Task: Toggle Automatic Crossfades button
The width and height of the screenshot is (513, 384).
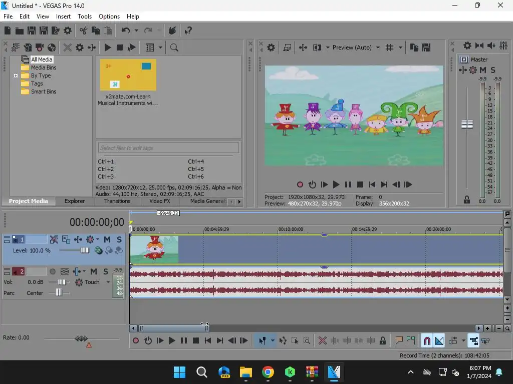Action: pyautogui.click(x=439, y=341)
